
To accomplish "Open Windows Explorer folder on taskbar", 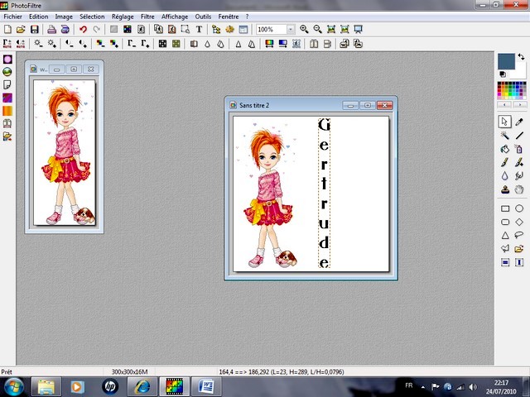I will click(46, 387).
